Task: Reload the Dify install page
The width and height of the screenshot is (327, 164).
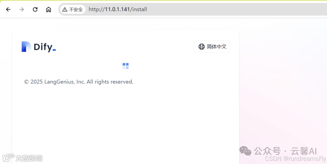Action: (x=35, y=9)
